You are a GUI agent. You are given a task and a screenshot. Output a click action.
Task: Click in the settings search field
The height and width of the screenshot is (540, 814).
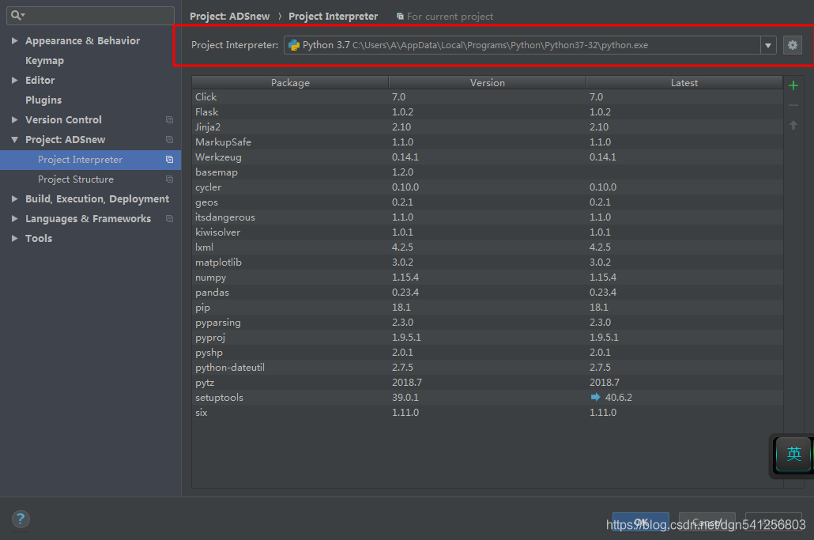90,16
